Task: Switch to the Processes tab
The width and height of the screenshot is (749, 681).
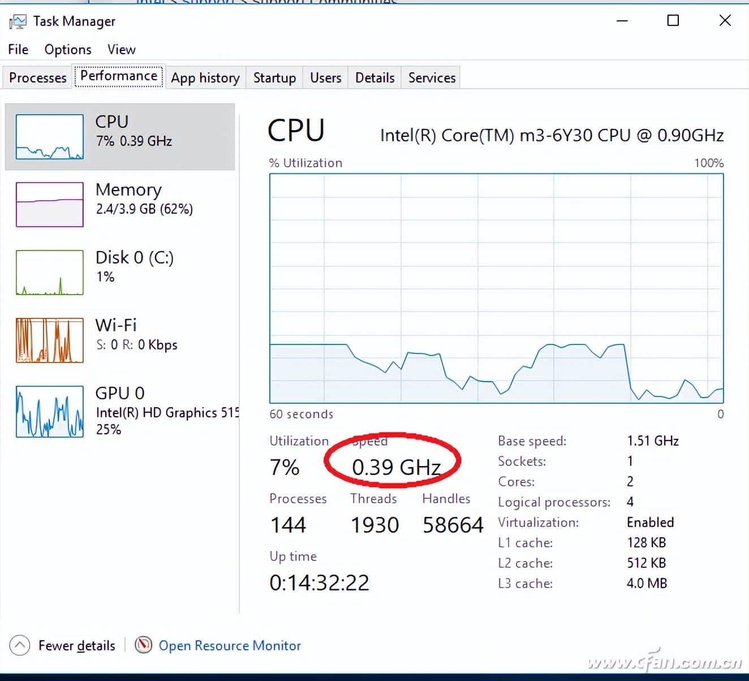Action: point(38,77)
